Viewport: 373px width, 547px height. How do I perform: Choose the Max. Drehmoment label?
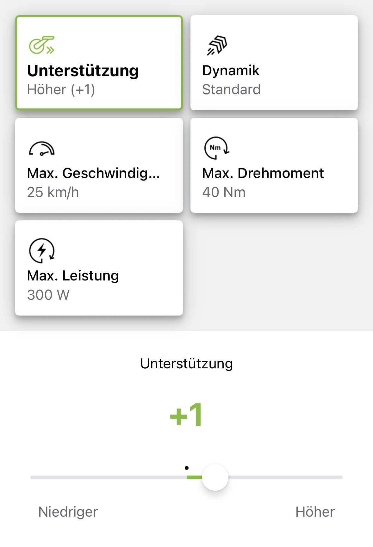tap(263, 173)
